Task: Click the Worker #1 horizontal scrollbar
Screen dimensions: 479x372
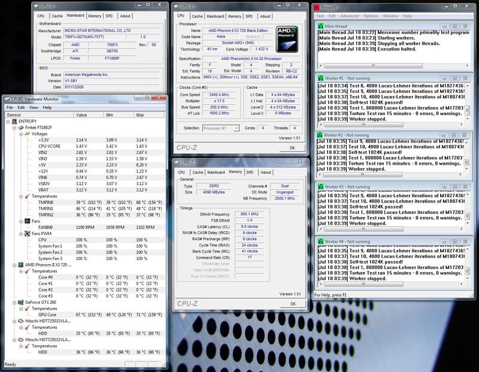Action: 391,125
